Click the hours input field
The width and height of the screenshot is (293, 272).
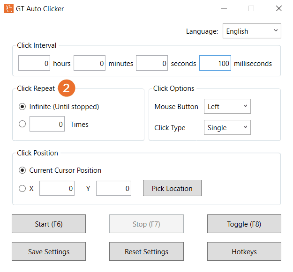pyautogui.click(x=34, y=63)
